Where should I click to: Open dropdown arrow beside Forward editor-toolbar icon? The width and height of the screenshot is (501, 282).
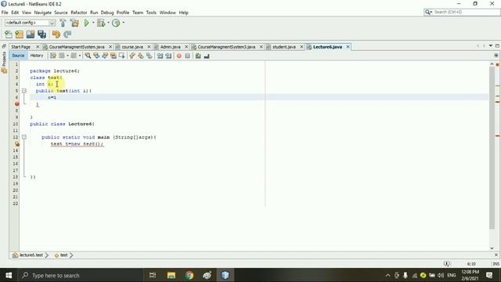point(80,56)
